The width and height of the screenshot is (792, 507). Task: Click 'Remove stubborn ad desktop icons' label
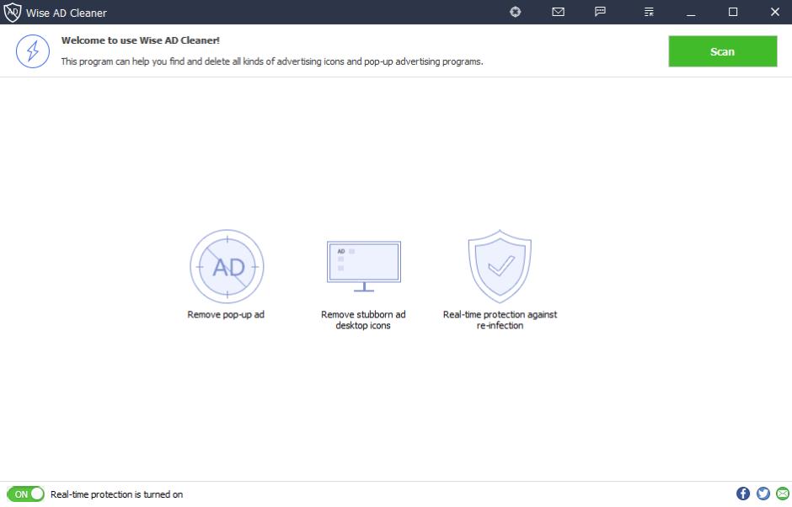(363, 320)
